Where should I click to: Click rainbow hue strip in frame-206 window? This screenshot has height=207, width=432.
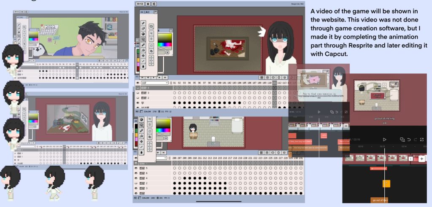coord(164,130)
